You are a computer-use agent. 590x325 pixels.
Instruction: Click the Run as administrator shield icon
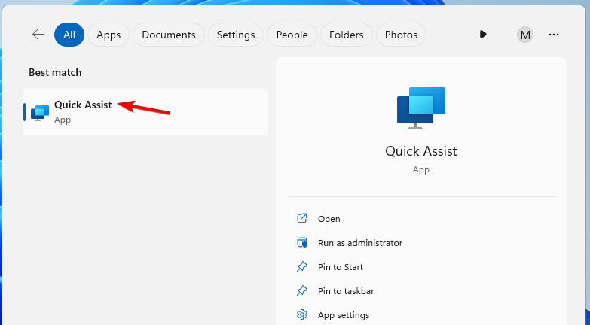[302, 243]
